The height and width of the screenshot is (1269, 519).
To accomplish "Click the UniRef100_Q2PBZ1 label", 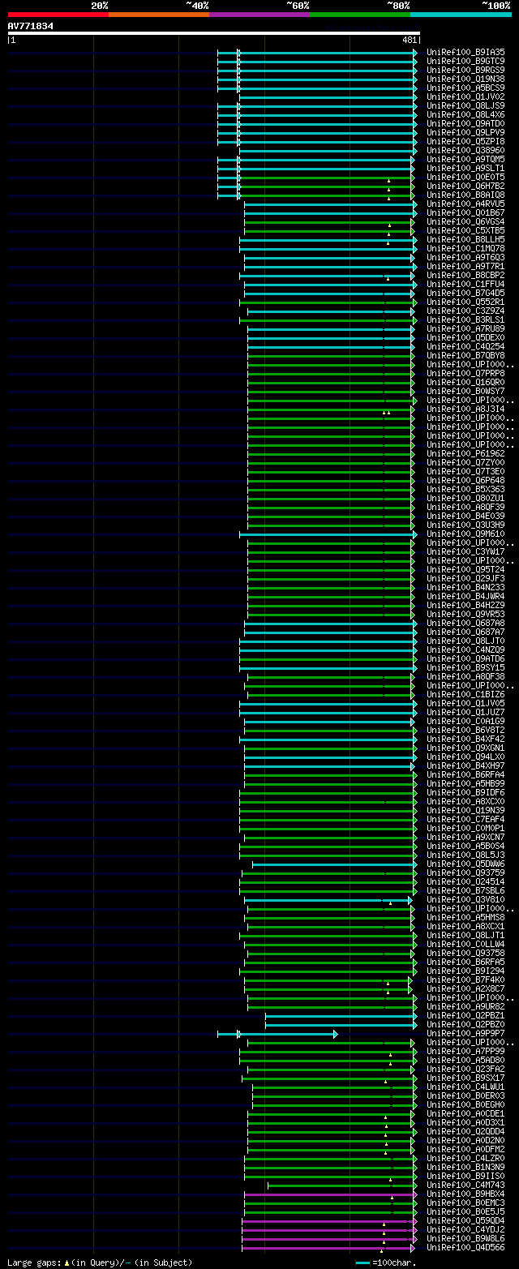I will (465, 1015).
